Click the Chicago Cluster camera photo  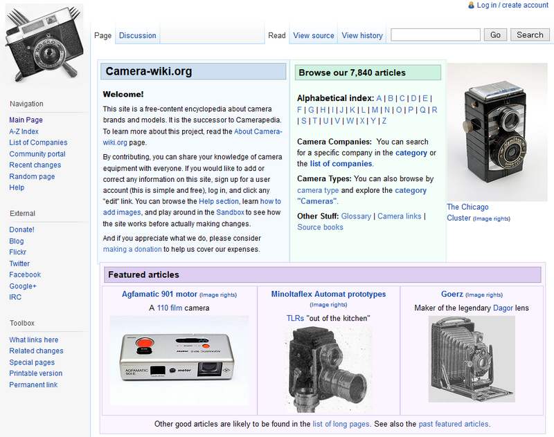coord(497,132)
